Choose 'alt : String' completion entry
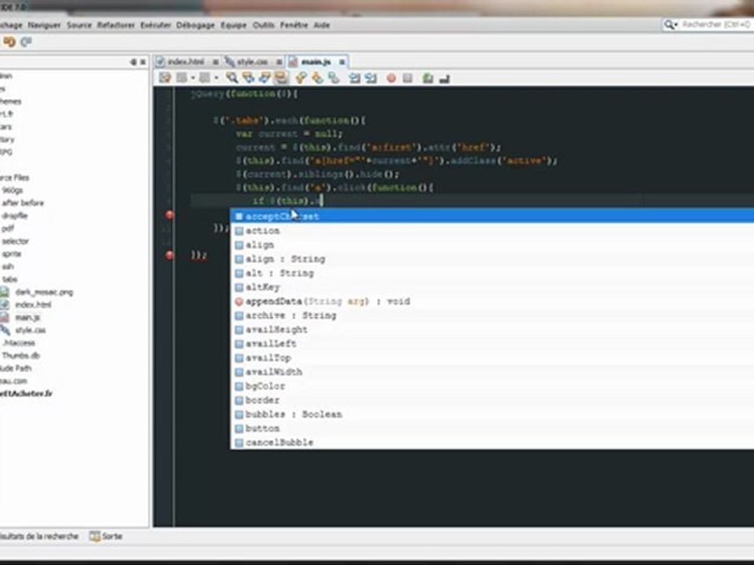The image size is (754, 565). (x=492, y=273)
